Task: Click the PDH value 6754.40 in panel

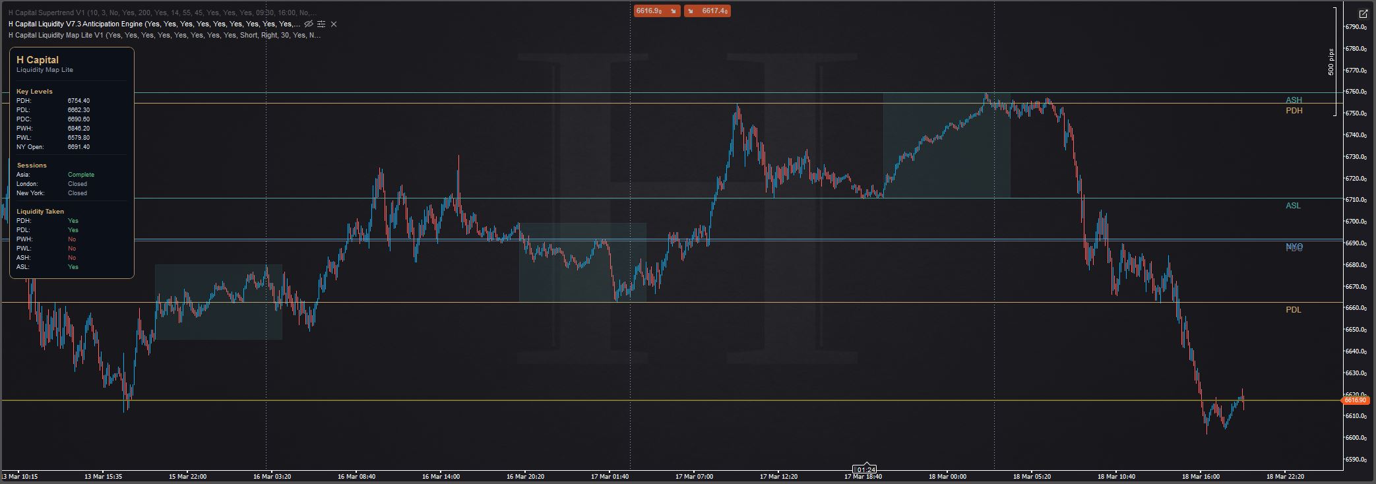Action: coord(78,101)
